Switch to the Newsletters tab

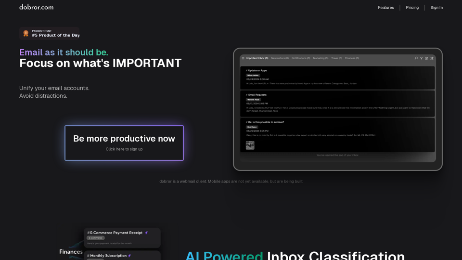(x=280, y=58)
